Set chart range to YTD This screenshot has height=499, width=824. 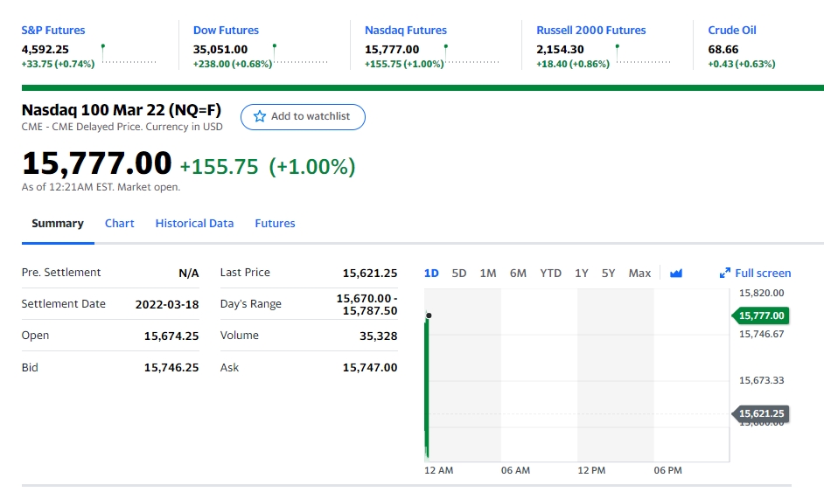550,274
